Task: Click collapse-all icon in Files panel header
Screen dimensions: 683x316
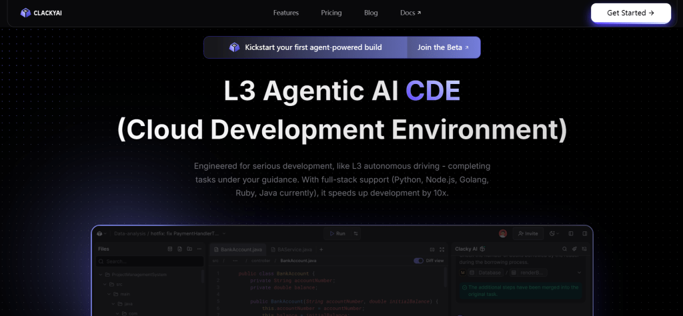Action: 170,249
